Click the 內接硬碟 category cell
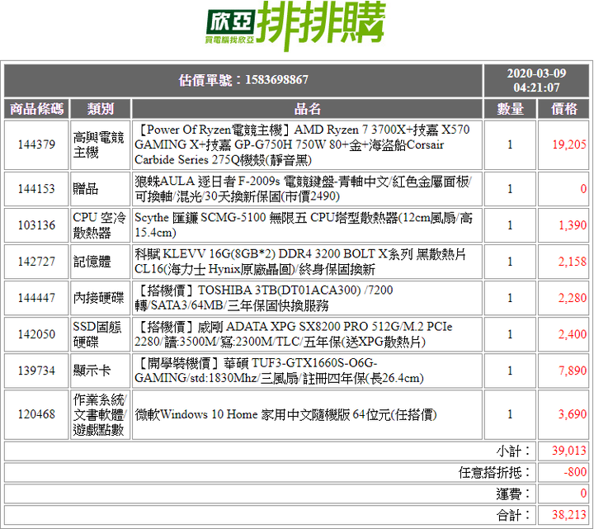 (x=101, y=298)
